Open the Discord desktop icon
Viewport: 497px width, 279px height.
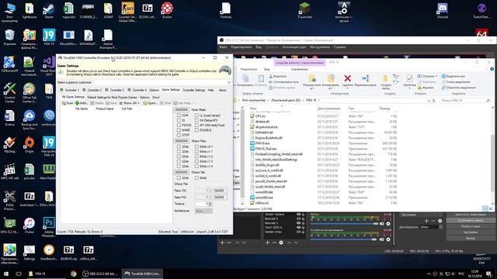click(x=442, y=10)
